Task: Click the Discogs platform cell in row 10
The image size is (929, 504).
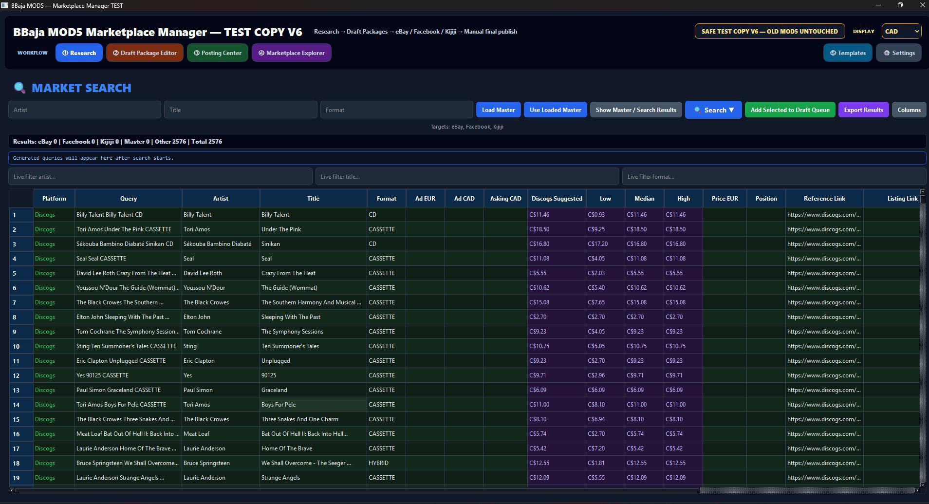Action: [54, 346]
